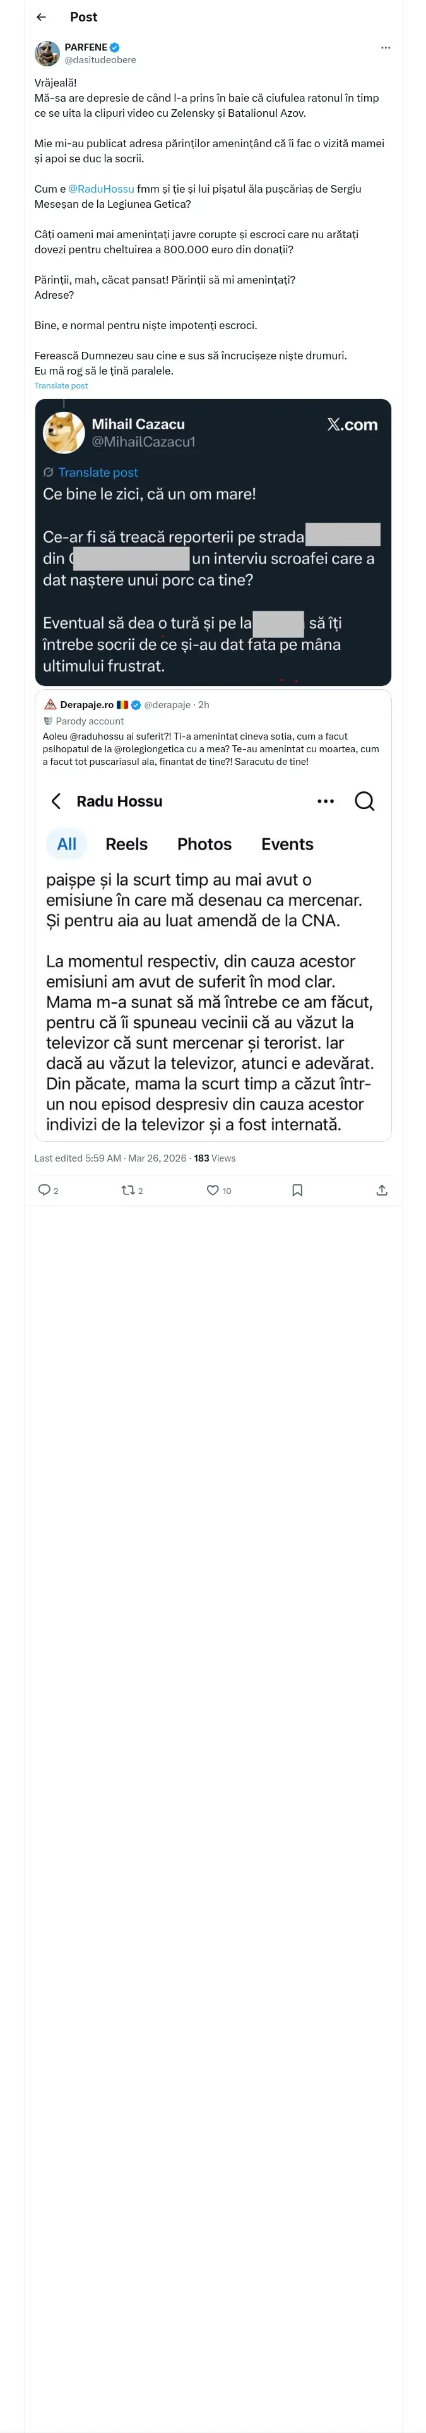Select the Reels tab in screenshot

pos(127,844)
